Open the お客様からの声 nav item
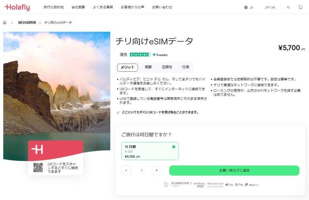The image size is (309, 200). [x=132, y=7]
